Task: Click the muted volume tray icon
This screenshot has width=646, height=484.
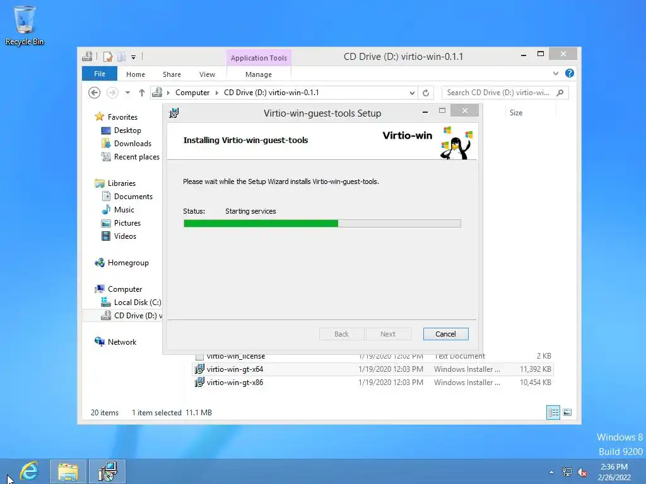Action: 582,473
